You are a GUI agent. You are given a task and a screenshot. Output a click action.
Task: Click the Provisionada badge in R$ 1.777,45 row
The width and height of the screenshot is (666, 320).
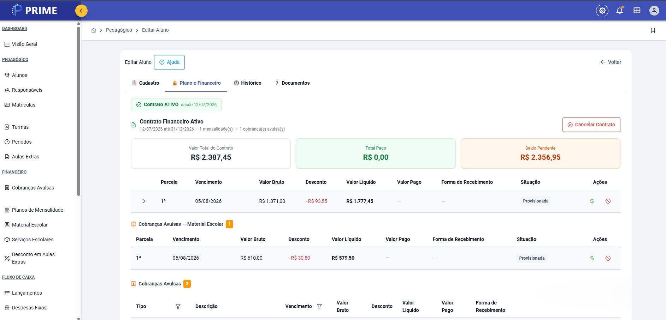click(536, 201)
